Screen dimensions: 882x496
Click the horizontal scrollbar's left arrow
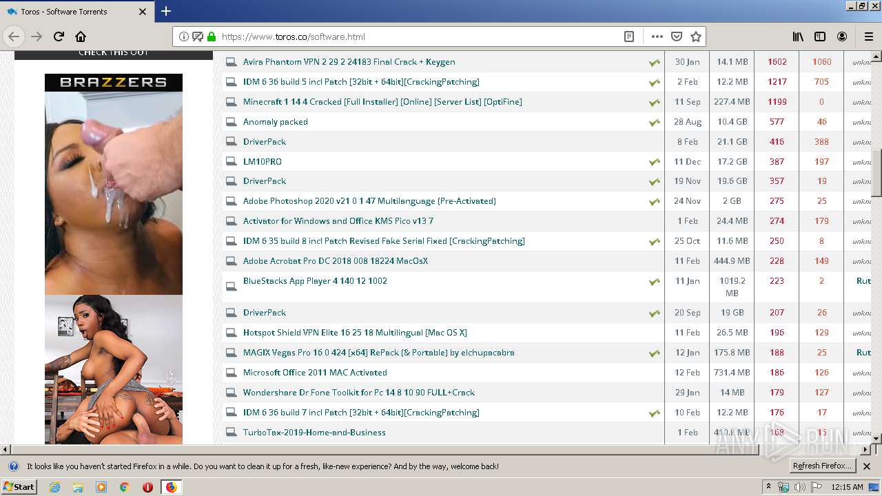5,448
